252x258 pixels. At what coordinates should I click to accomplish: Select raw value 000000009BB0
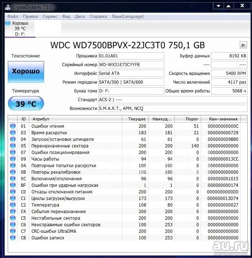[x=223, y=139]
